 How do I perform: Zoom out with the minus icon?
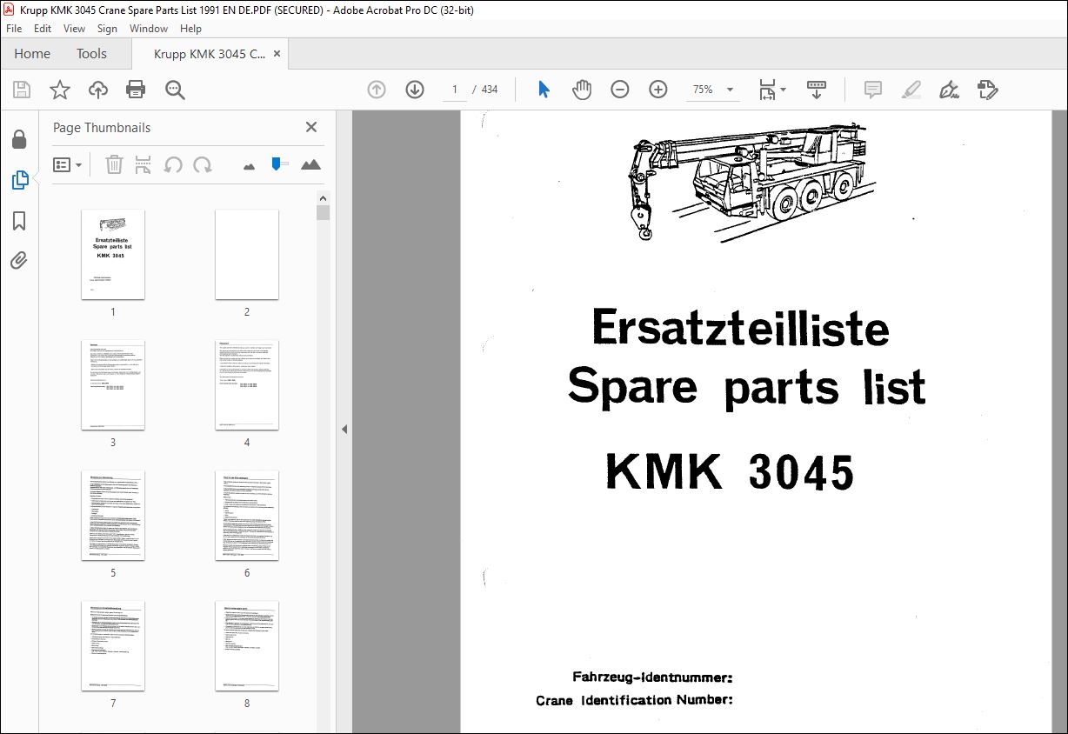tap(620, 90)
